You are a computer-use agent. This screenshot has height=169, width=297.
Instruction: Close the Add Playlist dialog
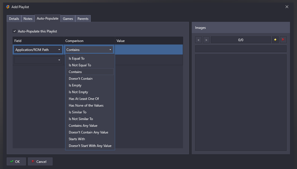click(287, 7)
